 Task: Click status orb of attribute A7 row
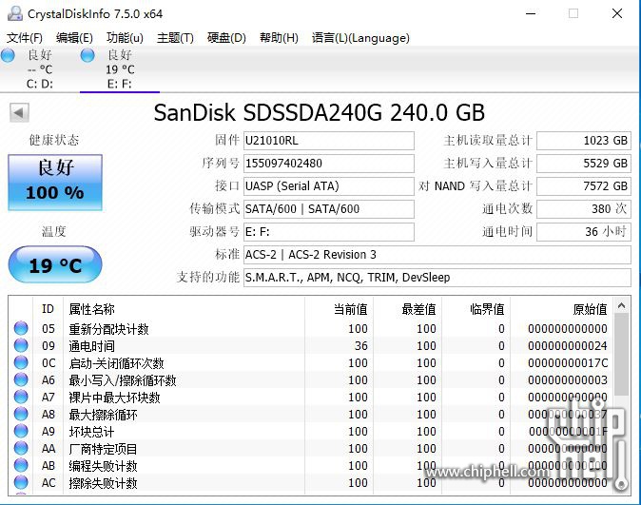coord(21,397)
